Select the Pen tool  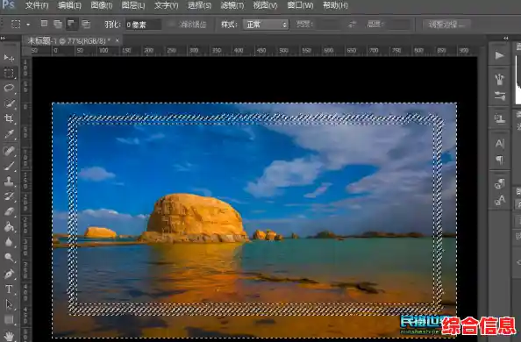(9, 274)
